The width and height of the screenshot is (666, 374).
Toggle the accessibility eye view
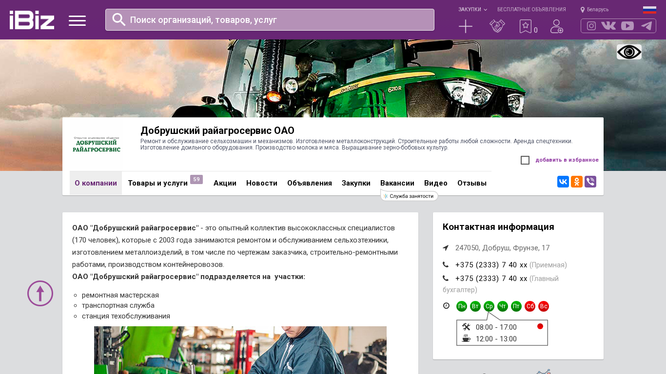coord(629,52)
